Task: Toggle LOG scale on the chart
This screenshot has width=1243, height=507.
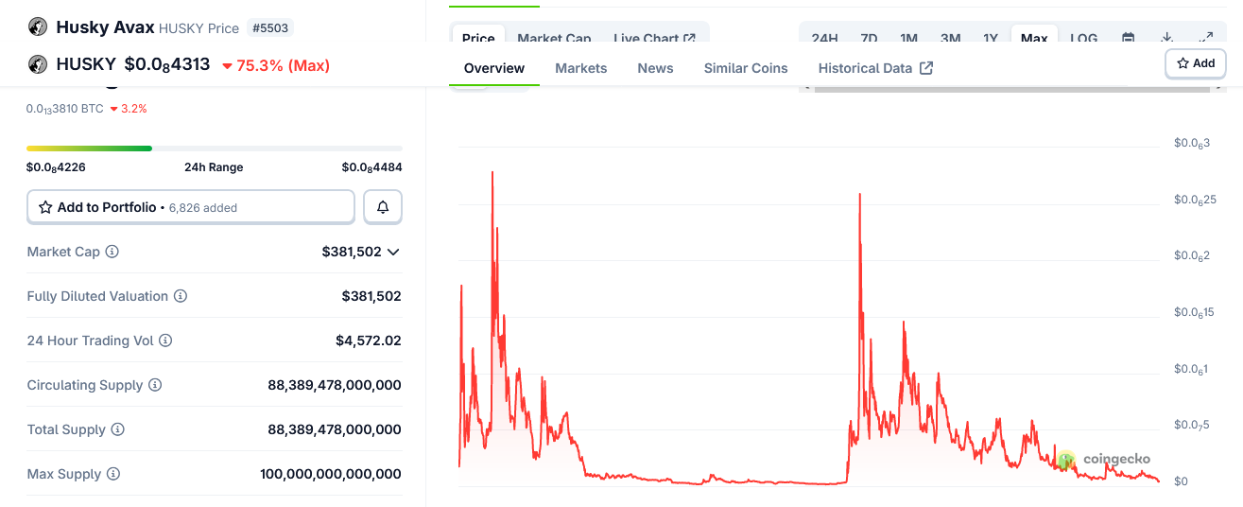Action: point(1084,39)
